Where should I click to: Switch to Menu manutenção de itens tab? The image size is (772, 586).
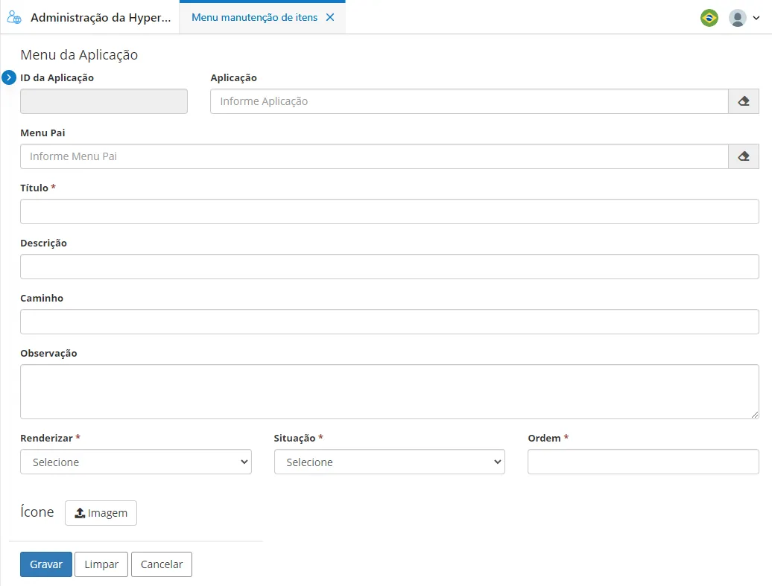(255, 17)
